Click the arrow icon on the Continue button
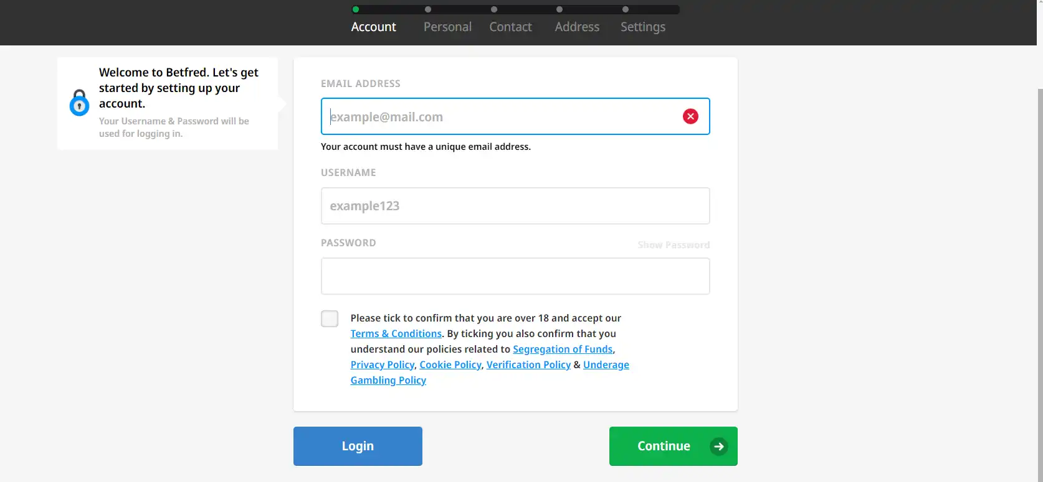Screen dimensions: 1043x482 [718, 447]
